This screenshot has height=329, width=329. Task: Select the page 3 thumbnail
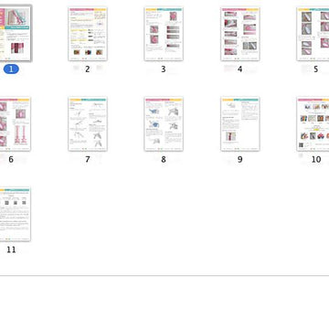tap(164, 34)
